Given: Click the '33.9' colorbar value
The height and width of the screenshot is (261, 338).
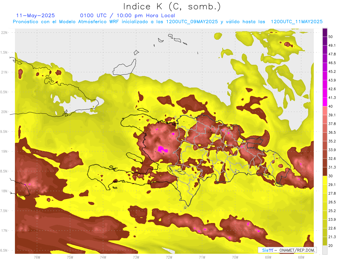Looking at the screenshot, I should pos(332,150).
